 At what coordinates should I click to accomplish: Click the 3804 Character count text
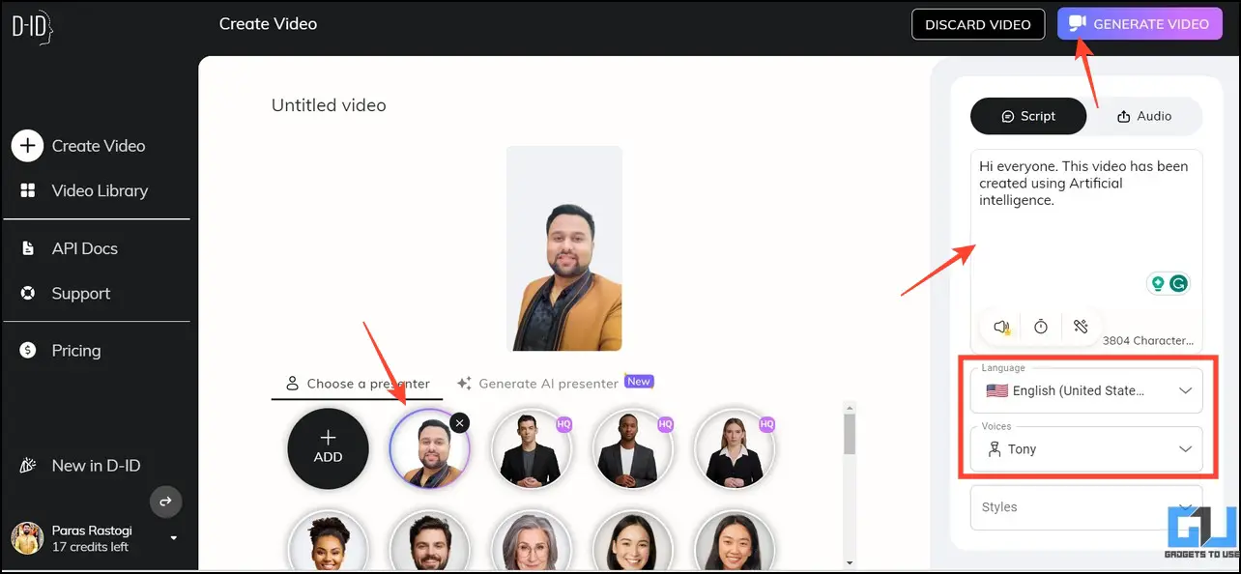pos(1148,340)
